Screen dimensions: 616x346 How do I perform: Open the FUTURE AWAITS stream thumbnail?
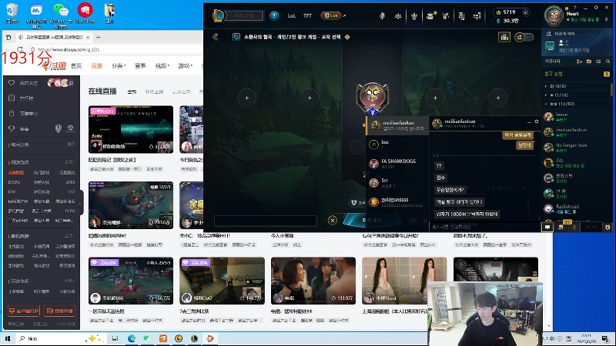pos(131,129)
